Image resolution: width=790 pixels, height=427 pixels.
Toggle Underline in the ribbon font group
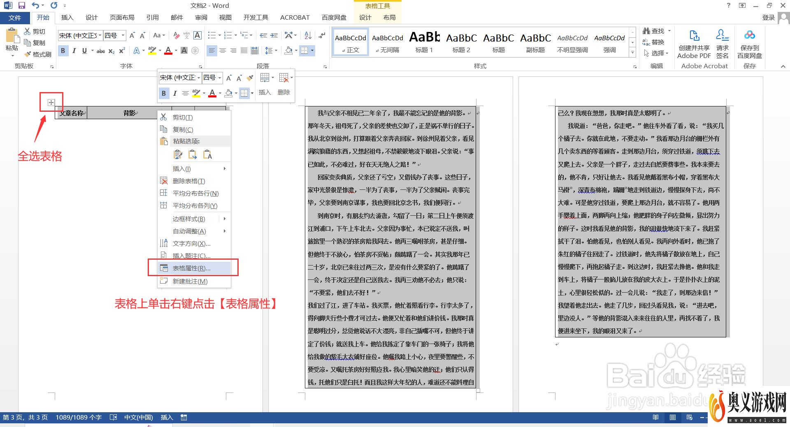click(x=84, y=51)
